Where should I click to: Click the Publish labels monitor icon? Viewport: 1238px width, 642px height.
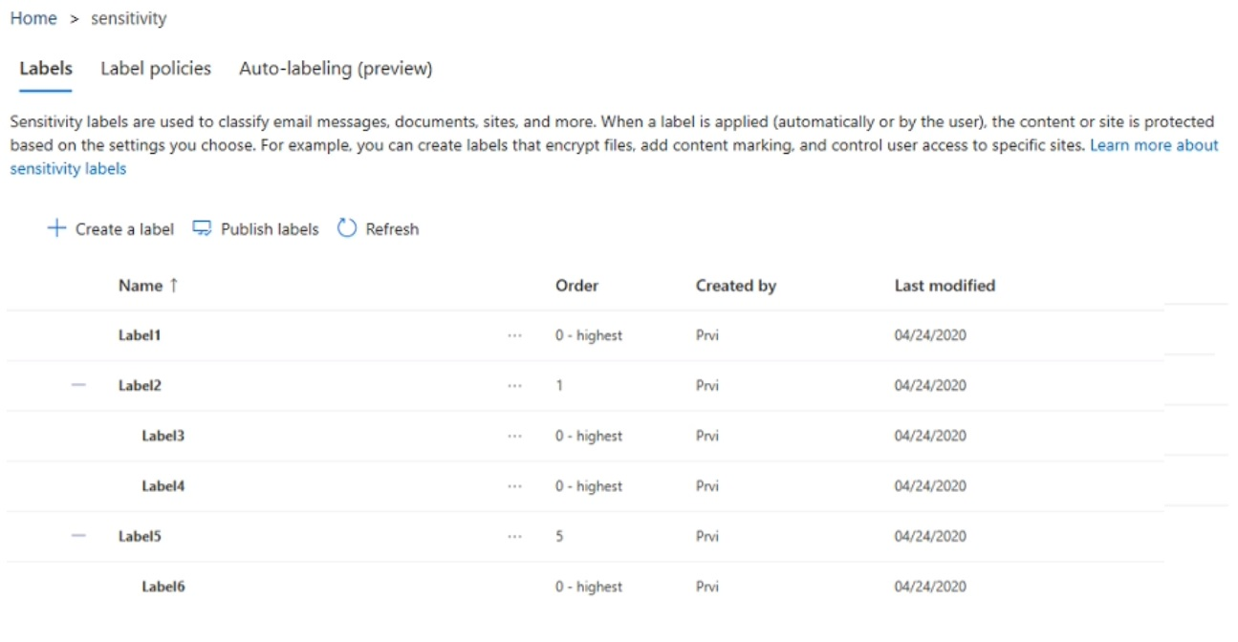201,229
